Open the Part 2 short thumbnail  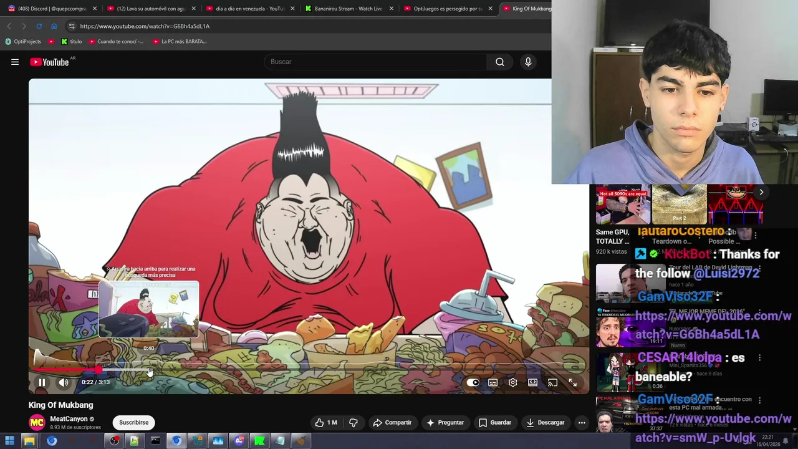coord(679,204)
